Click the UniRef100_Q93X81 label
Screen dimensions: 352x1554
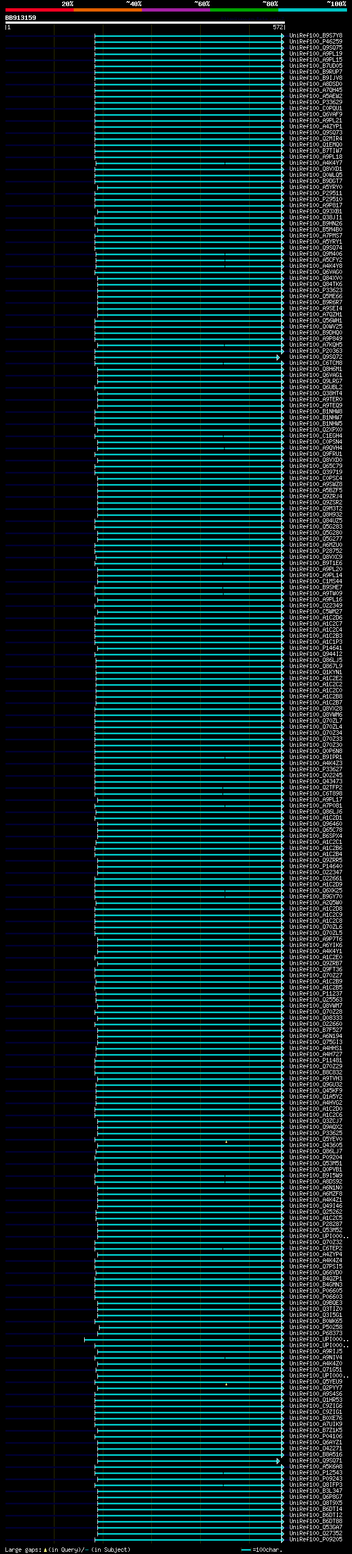point(316,212)
